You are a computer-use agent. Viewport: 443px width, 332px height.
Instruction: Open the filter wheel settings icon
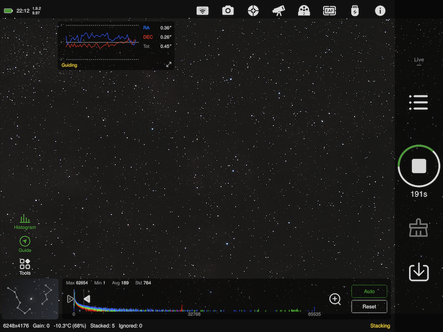304,11
